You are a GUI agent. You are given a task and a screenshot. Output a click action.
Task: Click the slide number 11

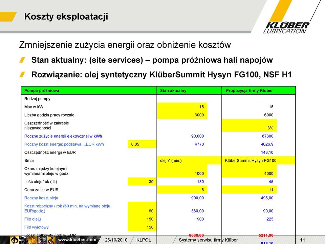[x=303, y=240]
